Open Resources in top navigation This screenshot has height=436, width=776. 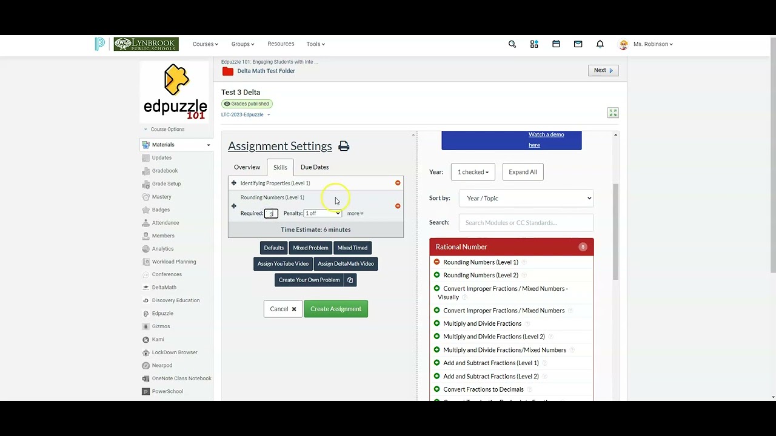pos(281,44)
